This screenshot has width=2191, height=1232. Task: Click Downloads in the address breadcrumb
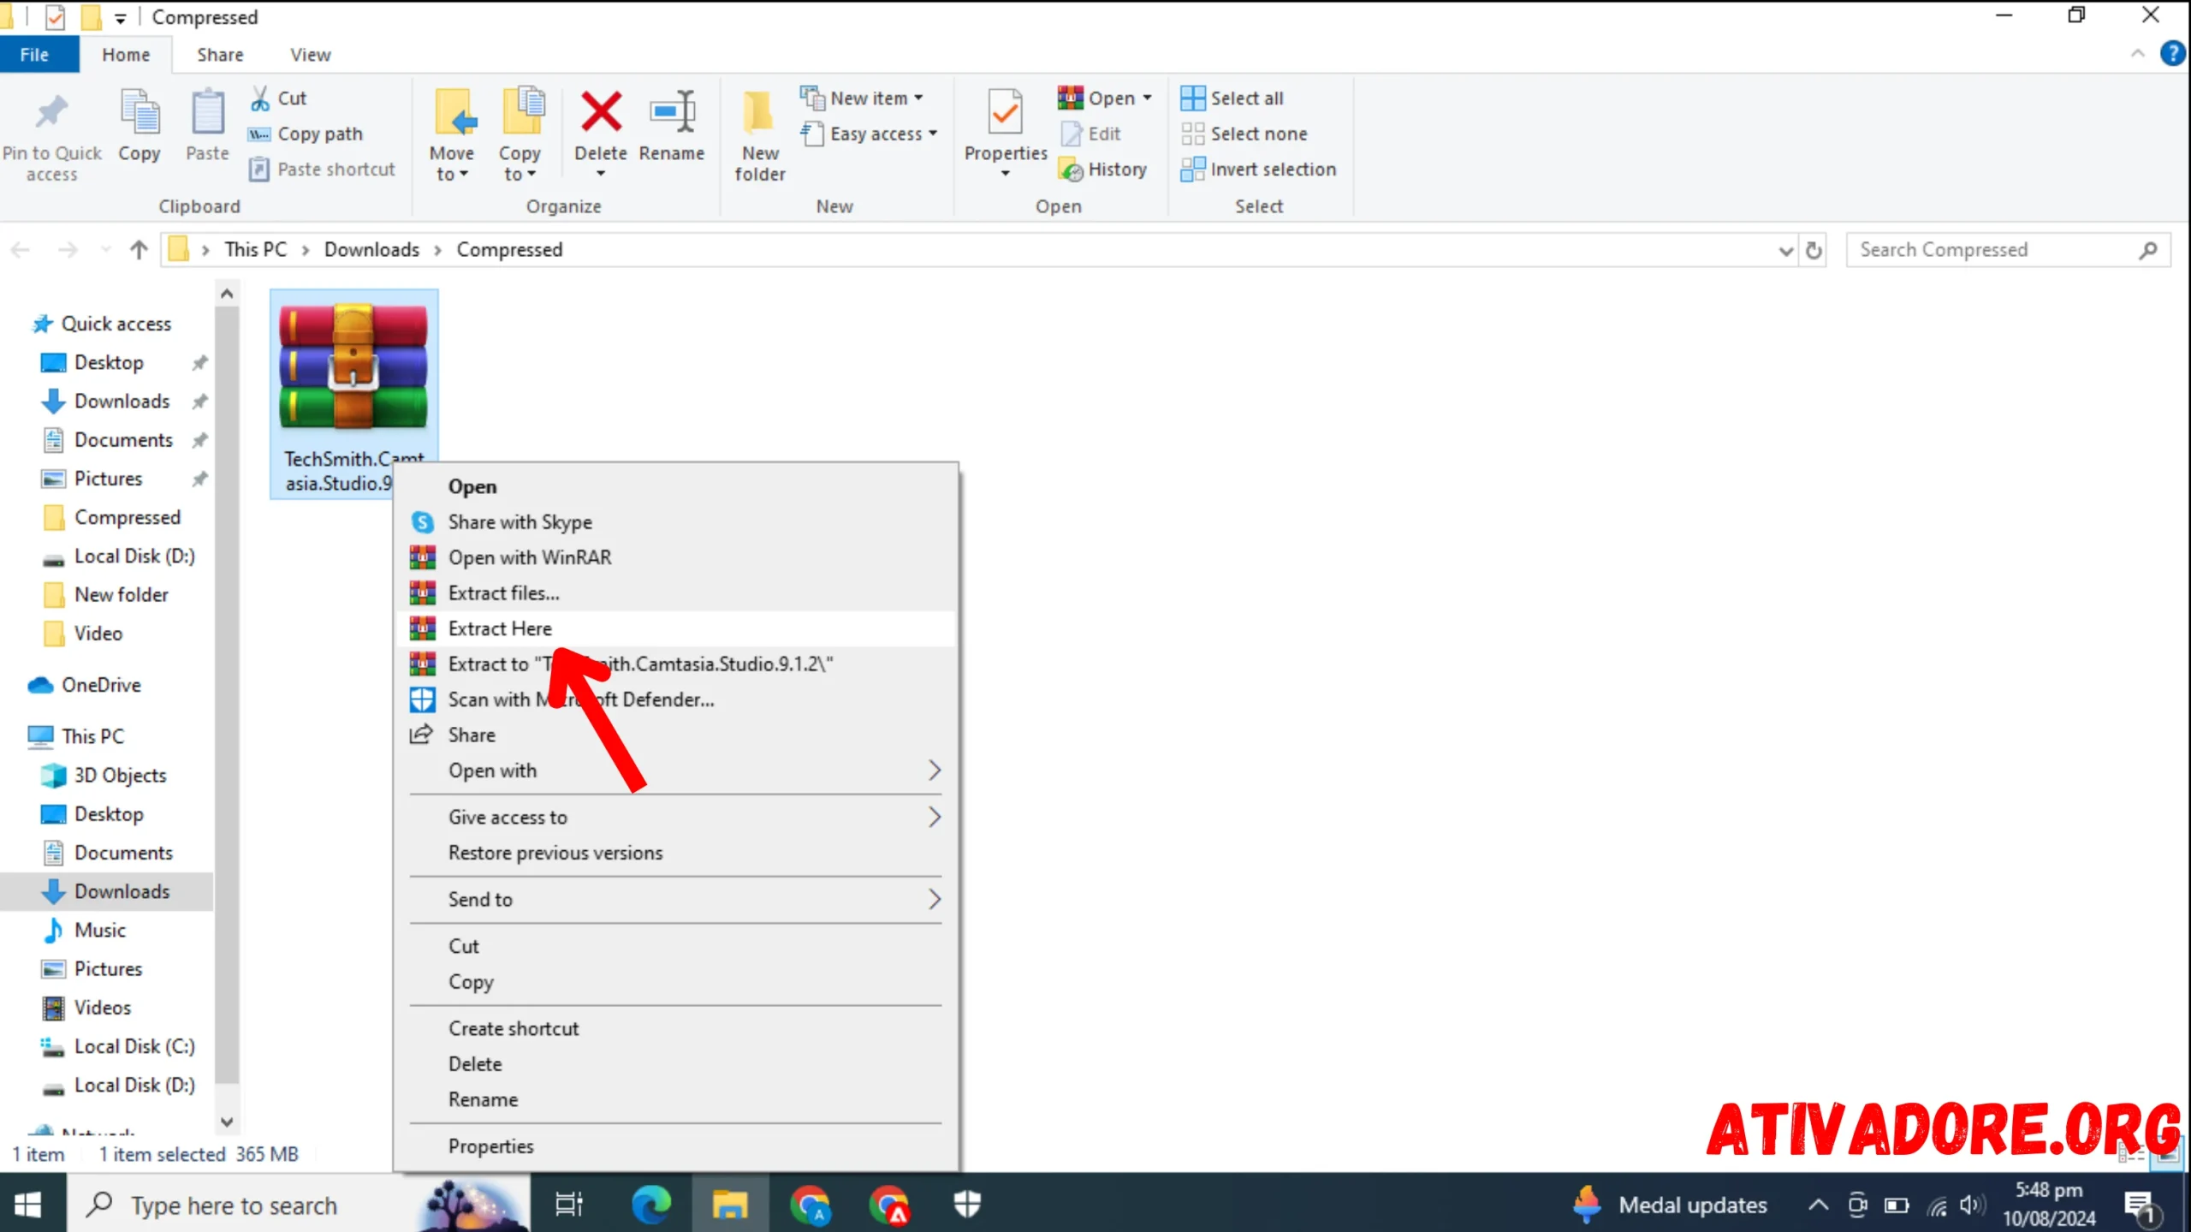(x=371, y=250)
